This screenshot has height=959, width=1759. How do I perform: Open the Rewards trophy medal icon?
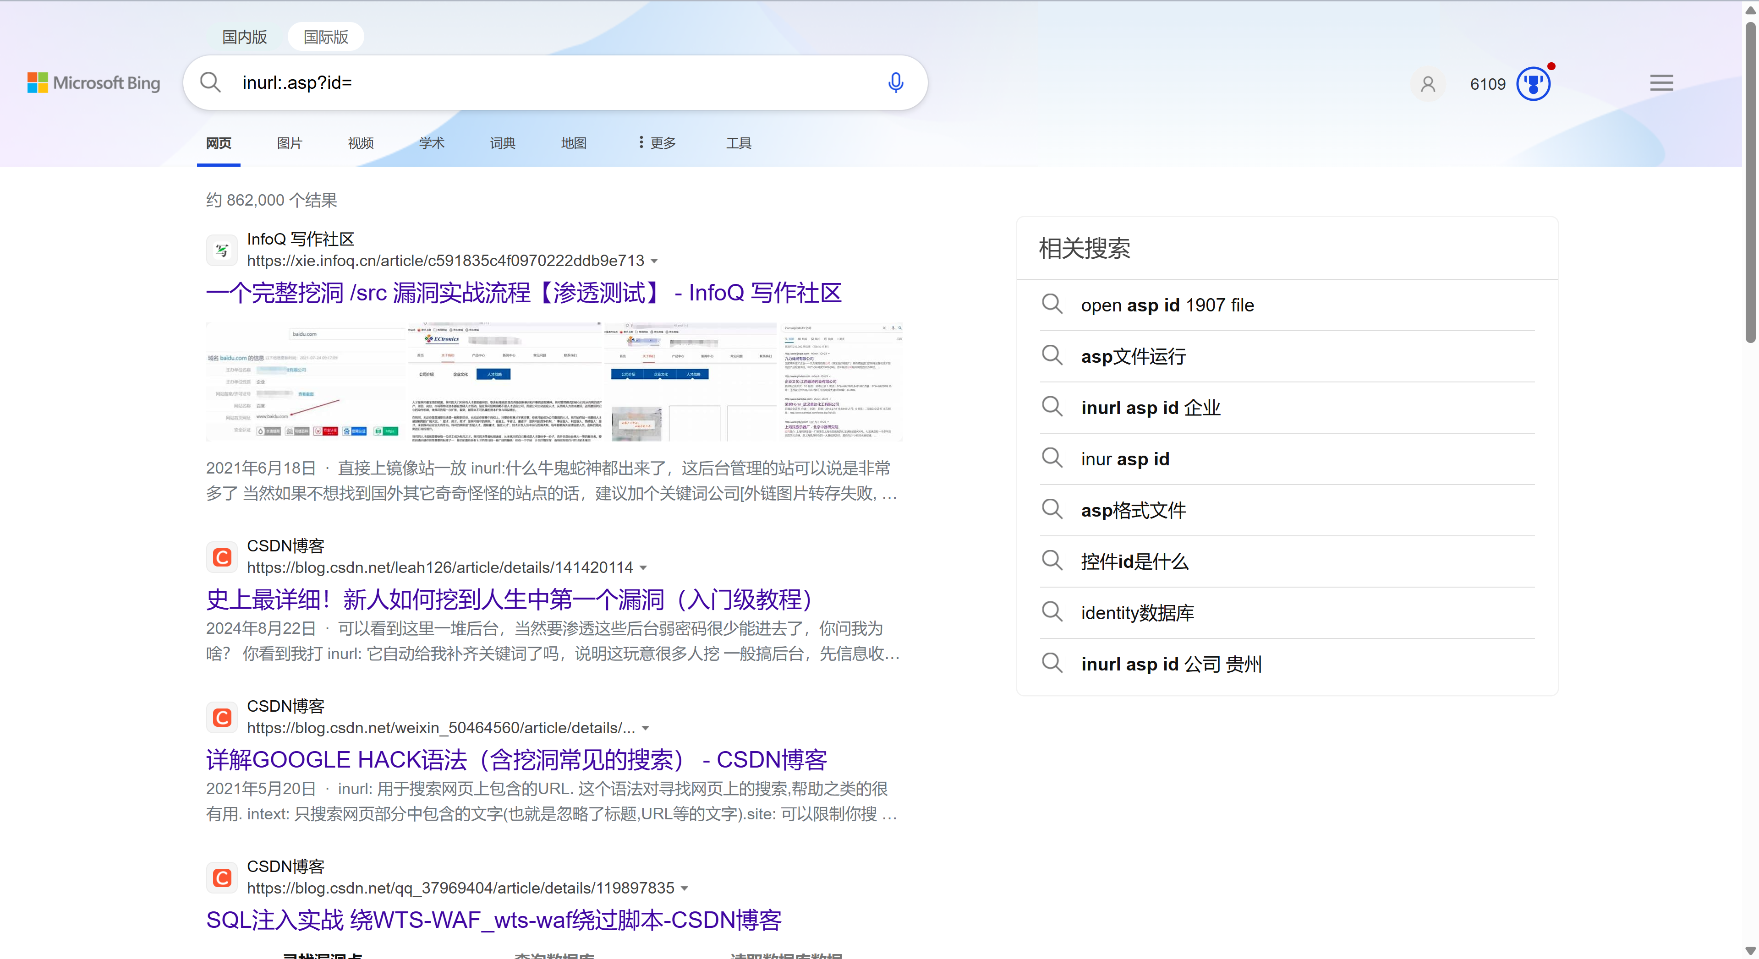click(x=1533, y=84)
